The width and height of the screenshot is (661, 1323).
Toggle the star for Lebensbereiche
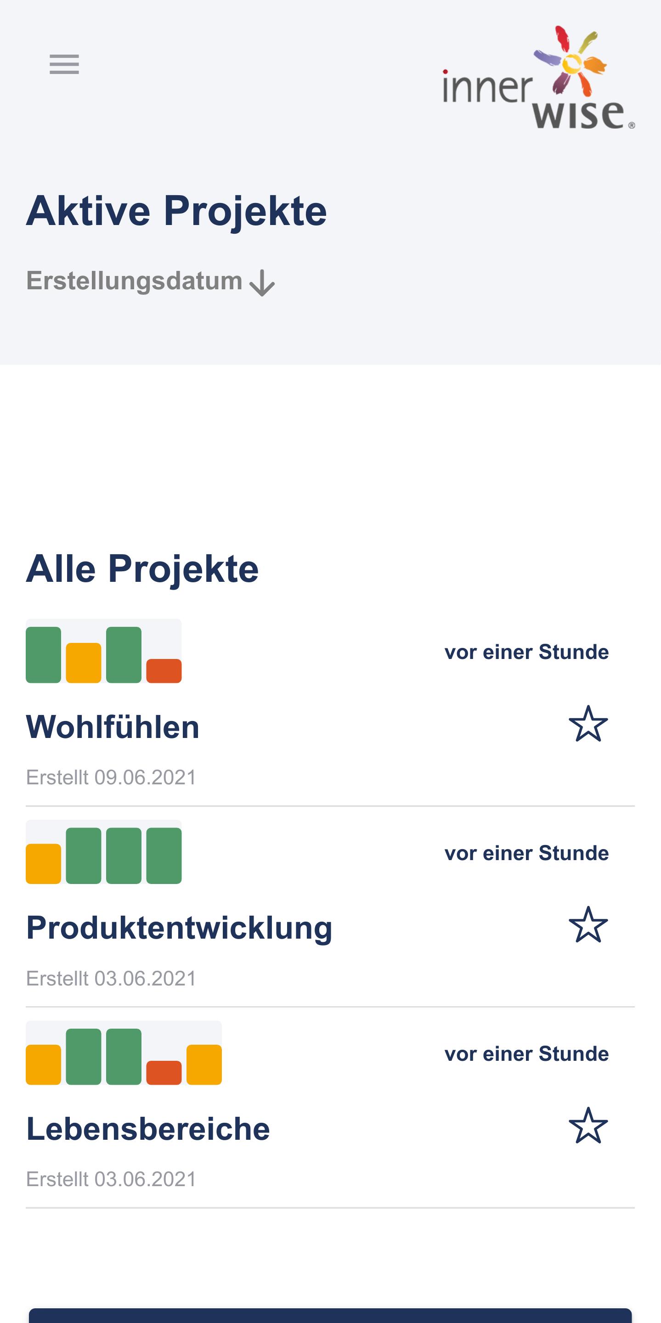tap(588, 1125)
